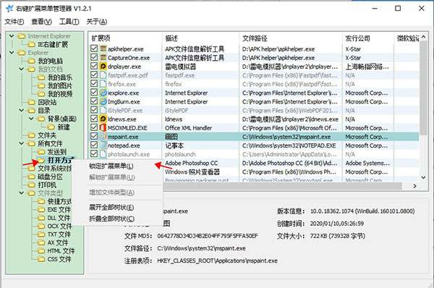Open the 查看(V) menu
The width and height of the screenshot is (434, 288).
pos(41,22)
